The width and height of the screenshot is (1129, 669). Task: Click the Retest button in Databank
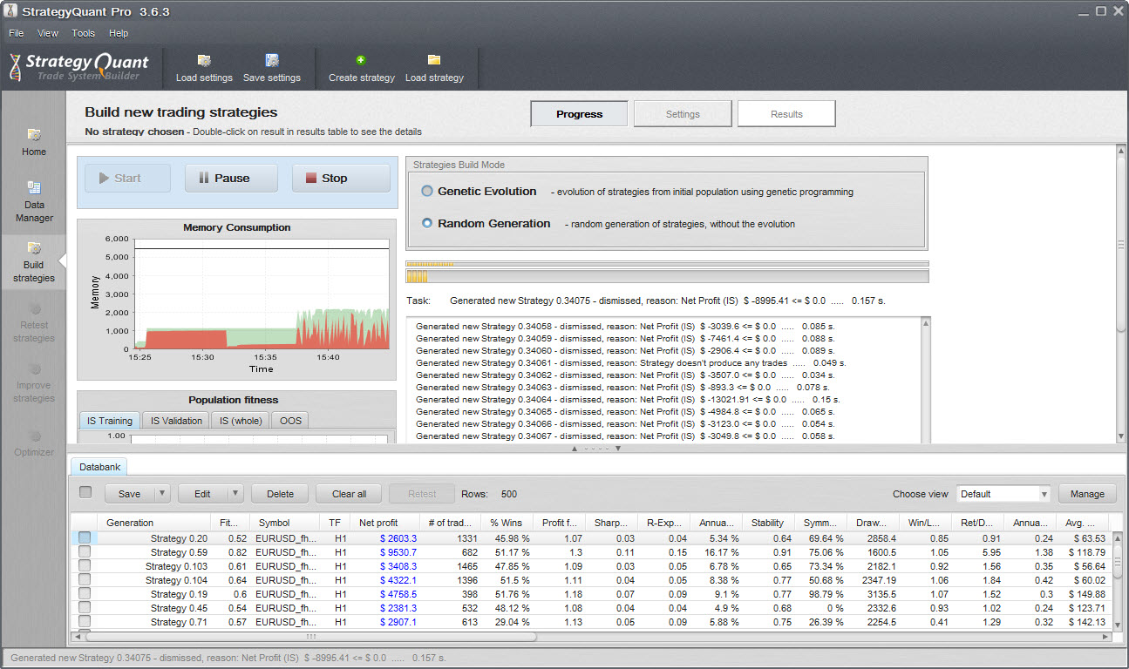422,494
